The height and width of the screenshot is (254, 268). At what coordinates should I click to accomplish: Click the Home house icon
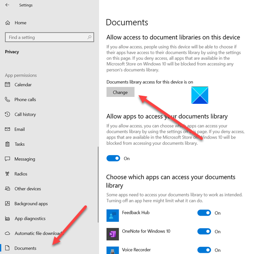[x=8, y=23]
